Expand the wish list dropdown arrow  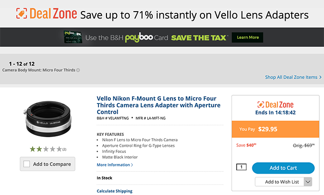tap(308, 182)
